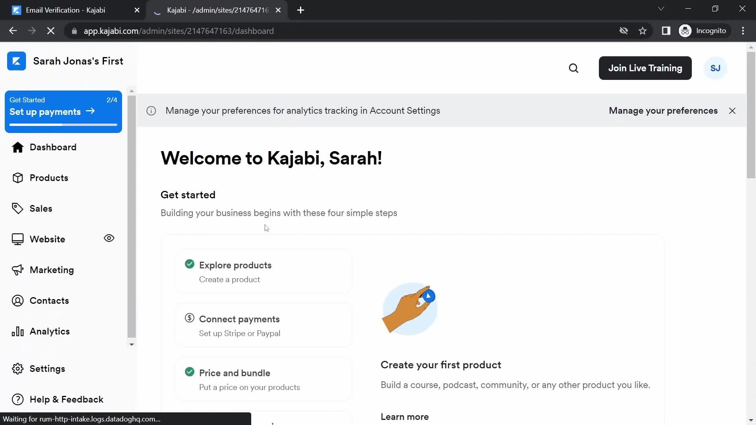The image size is (756, 425).
Task: Open tab search dropdown arrow
Action: click(x=661, y=9)
